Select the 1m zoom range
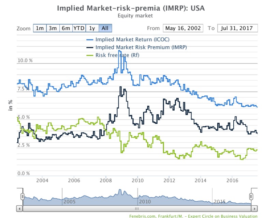 pos(40,28)
